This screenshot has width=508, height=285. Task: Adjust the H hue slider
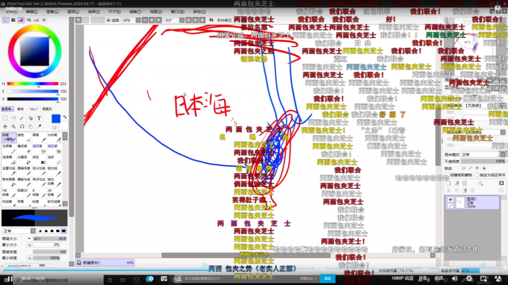coord(32,84)
